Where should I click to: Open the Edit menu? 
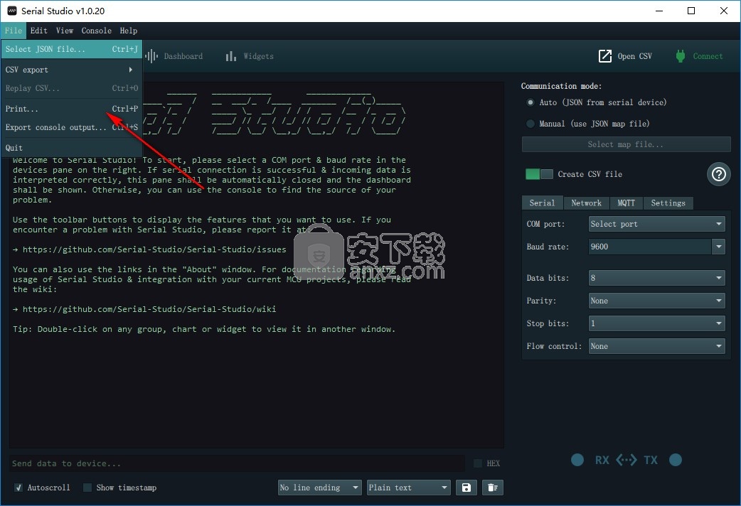tap(38, 31)
